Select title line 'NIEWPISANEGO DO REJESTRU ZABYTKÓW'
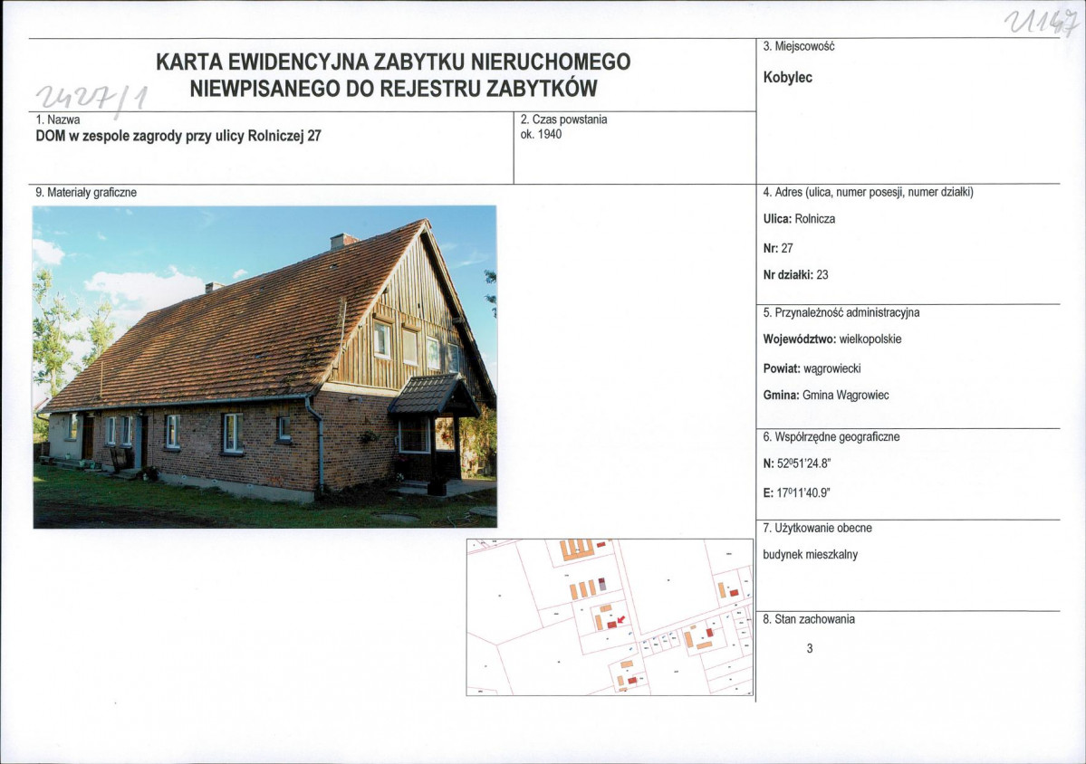Screen dimensions: 1086x764 393,89
